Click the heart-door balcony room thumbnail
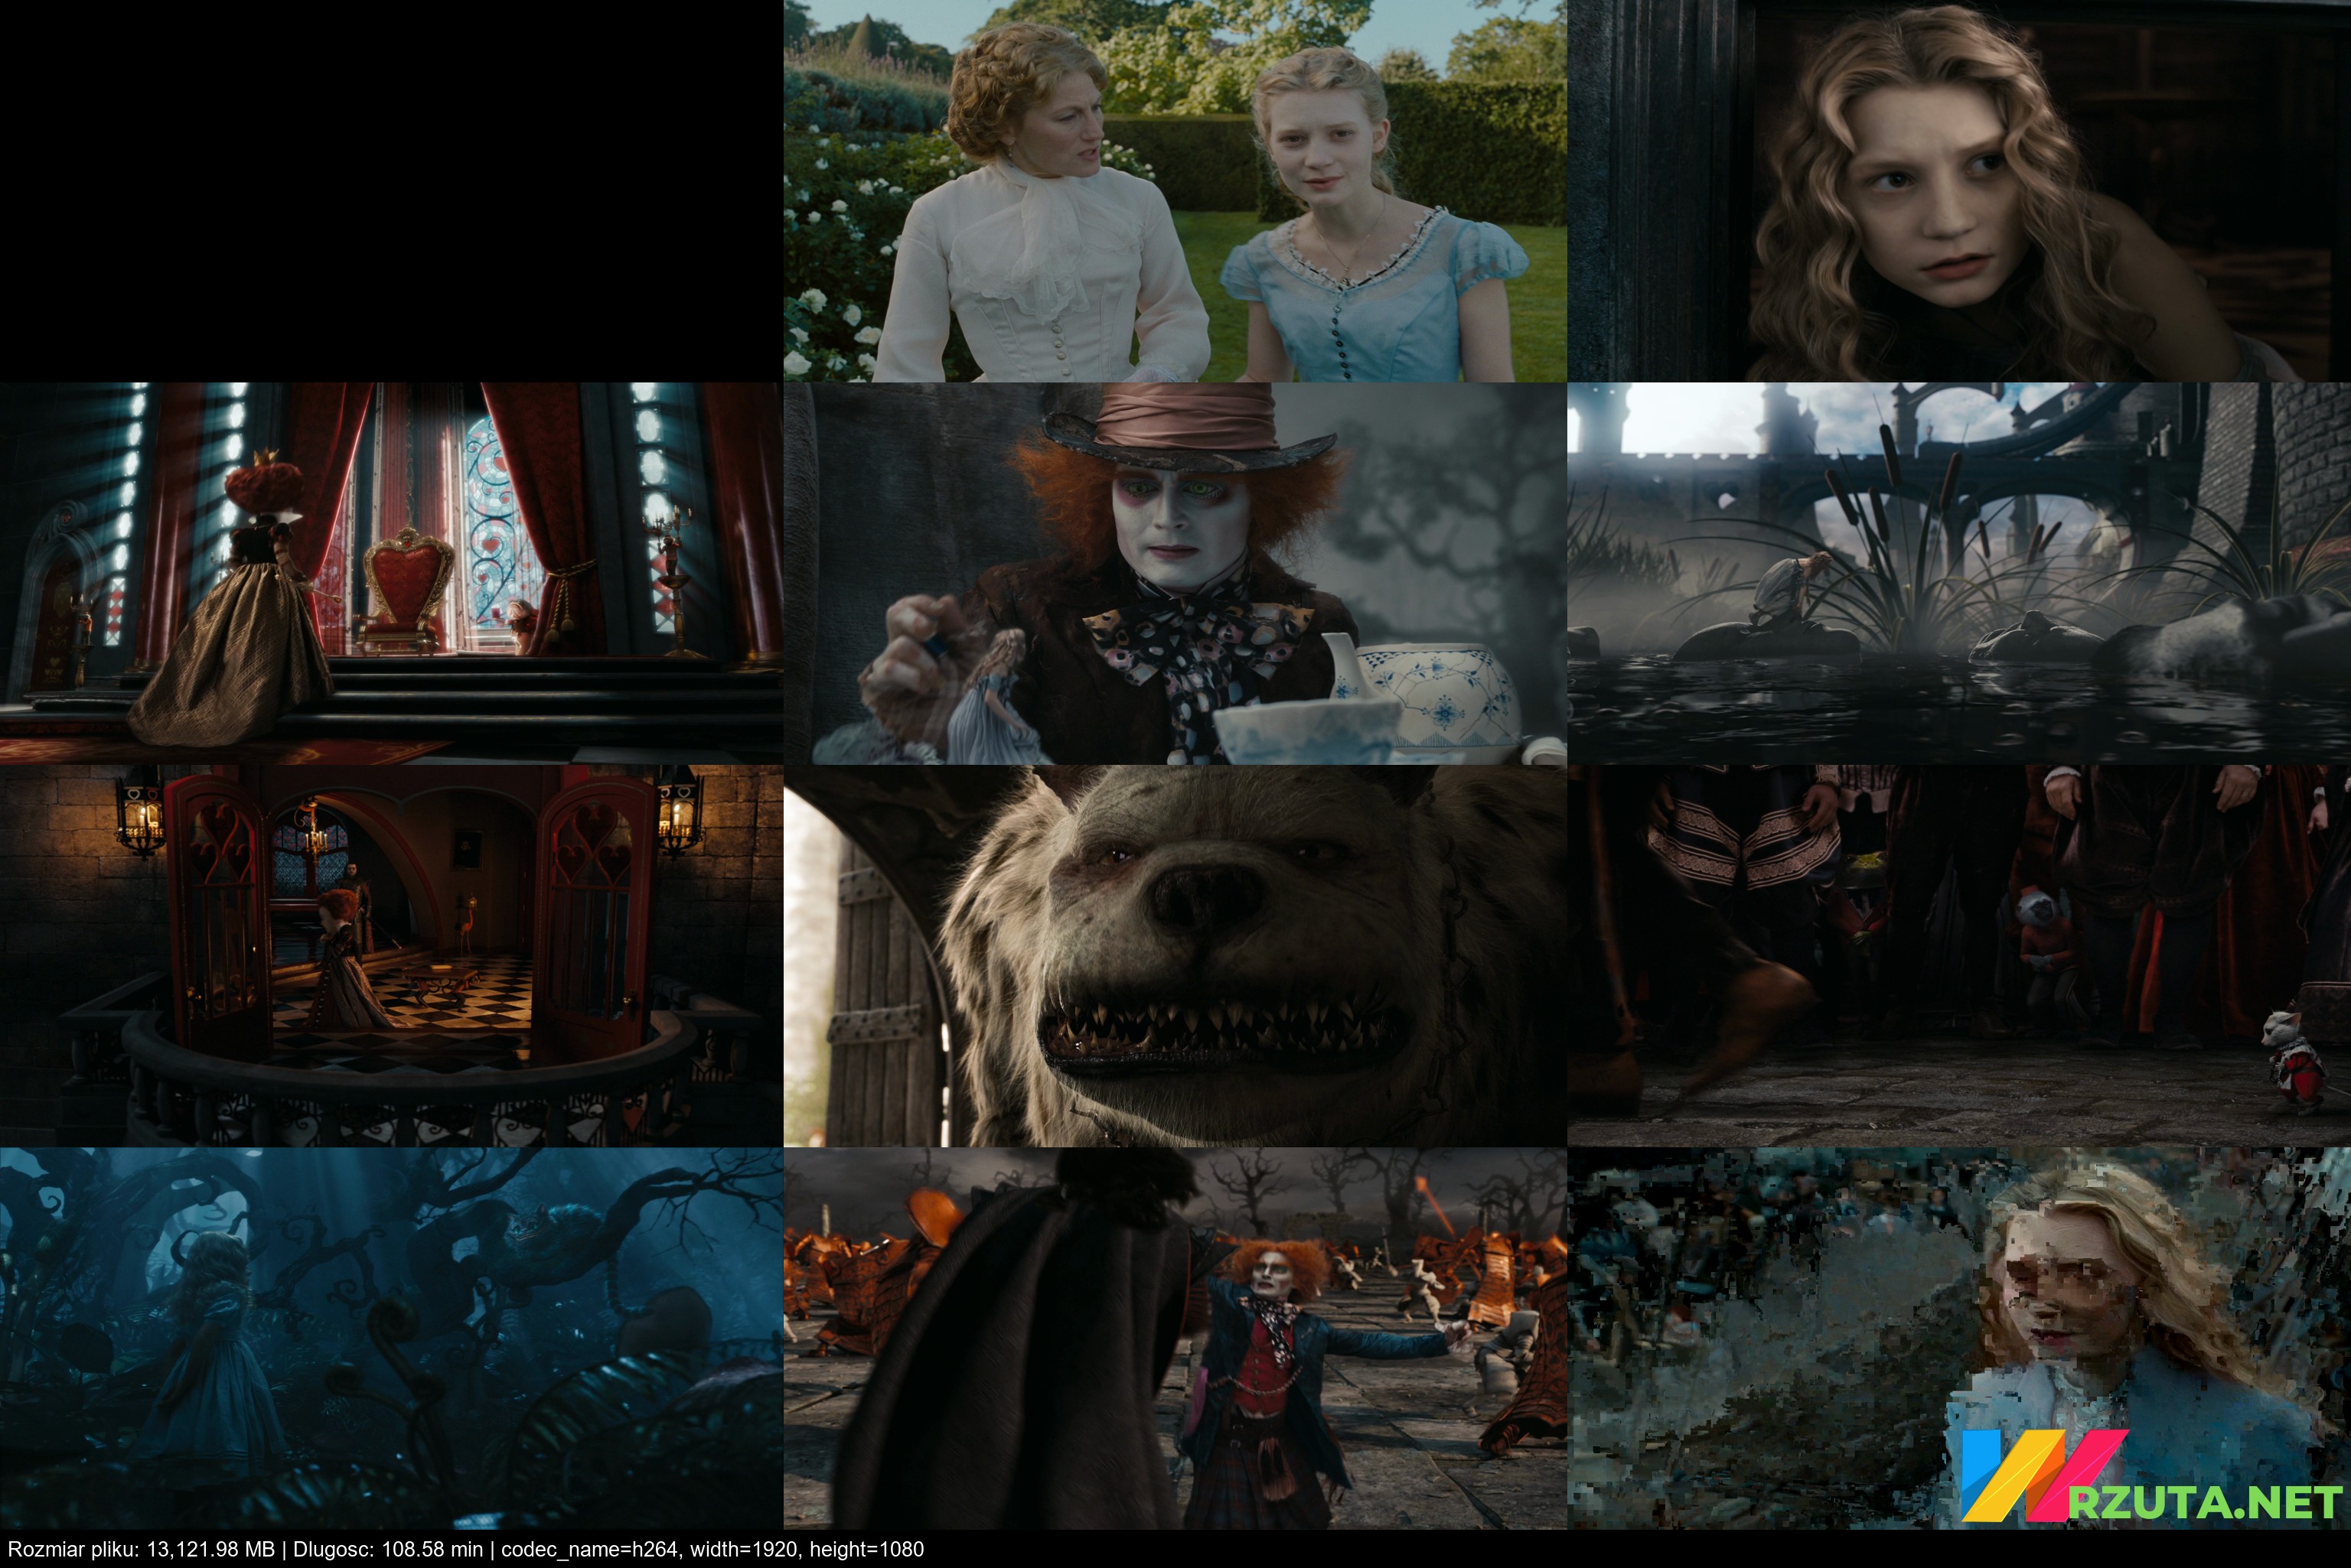2351x1568 pixels. pyautogui.click(x=390, y=955)
